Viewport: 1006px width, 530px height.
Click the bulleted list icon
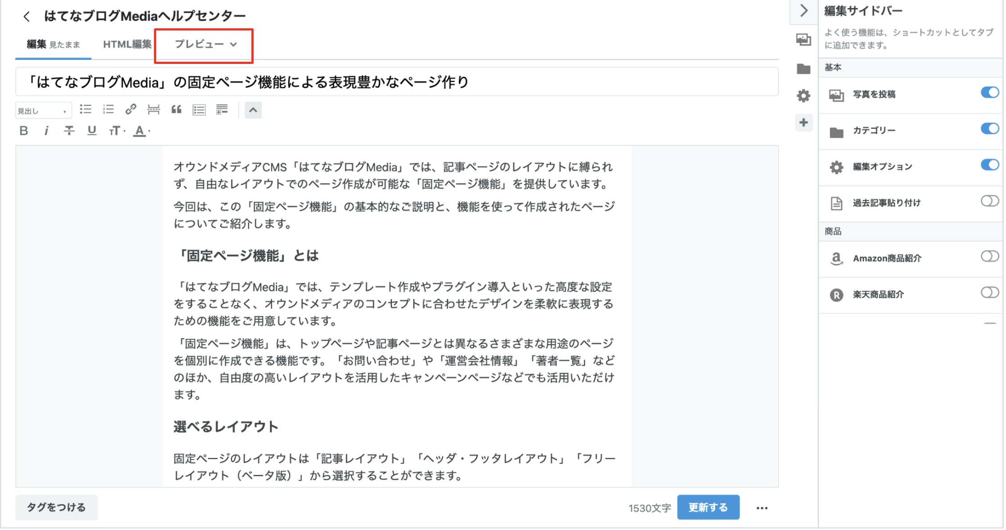[x=86, y=109]
